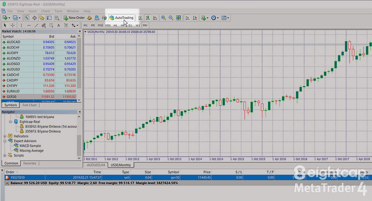Switch chart to bar chart style
The image size is (372, 201).
[140, 18]
